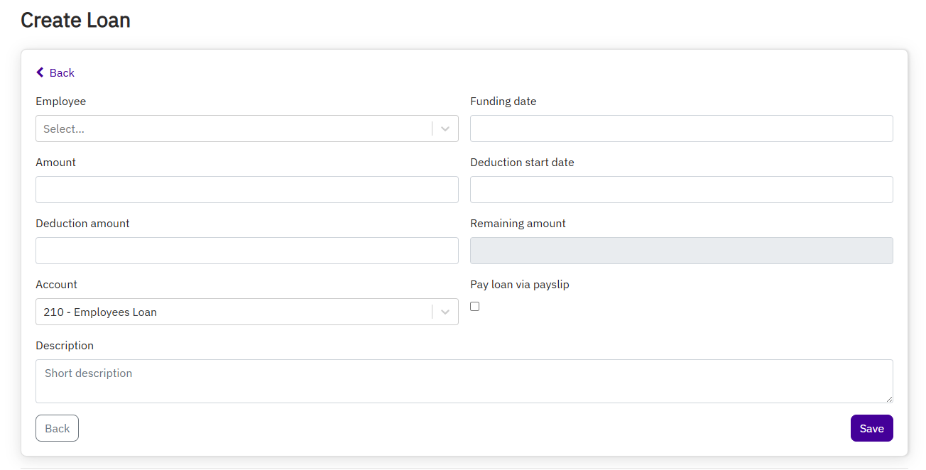Focus the Deduction amount input

coord(246,251)
